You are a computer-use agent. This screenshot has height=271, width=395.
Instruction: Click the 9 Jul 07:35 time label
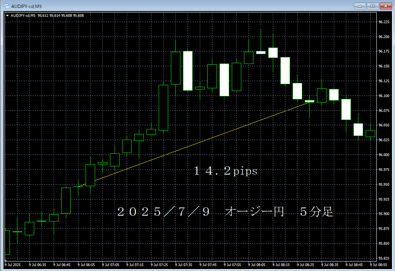pyautogui.click(x=184, y=265)
